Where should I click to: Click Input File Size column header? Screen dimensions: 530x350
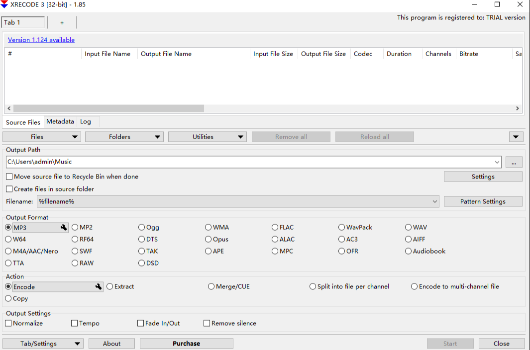coord(274,54)
